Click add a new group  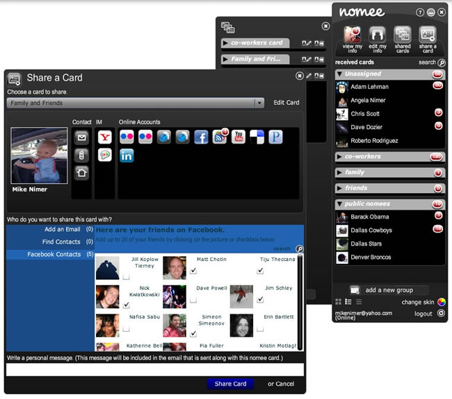point(389,290)
